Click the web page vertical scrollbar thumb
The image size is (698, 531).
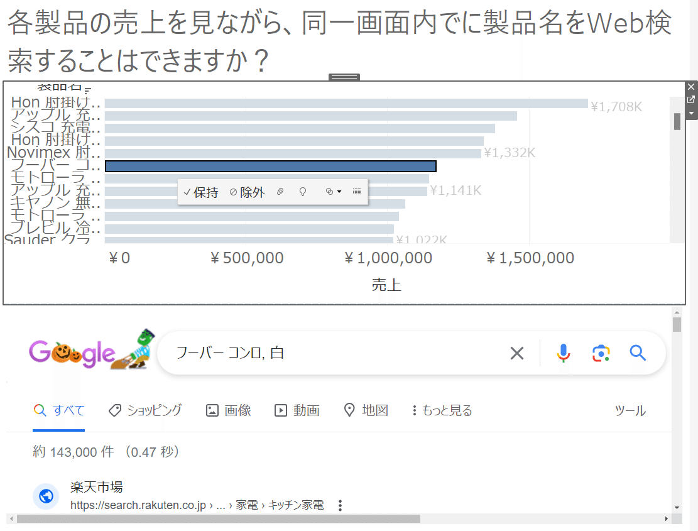(677, 324)
